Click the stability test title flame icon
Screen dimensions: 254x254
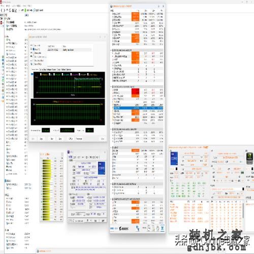(30, 37)
